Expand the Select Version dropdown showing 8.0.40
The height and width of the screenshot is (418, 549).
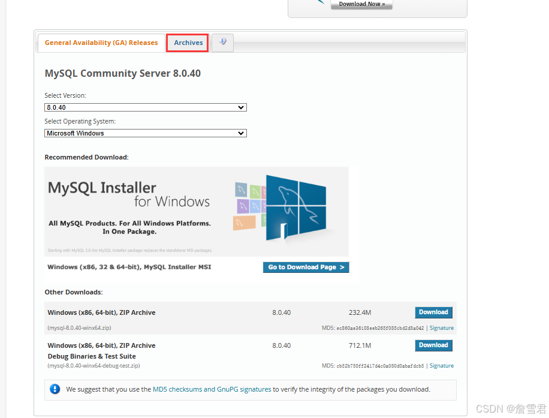(146, 107)
